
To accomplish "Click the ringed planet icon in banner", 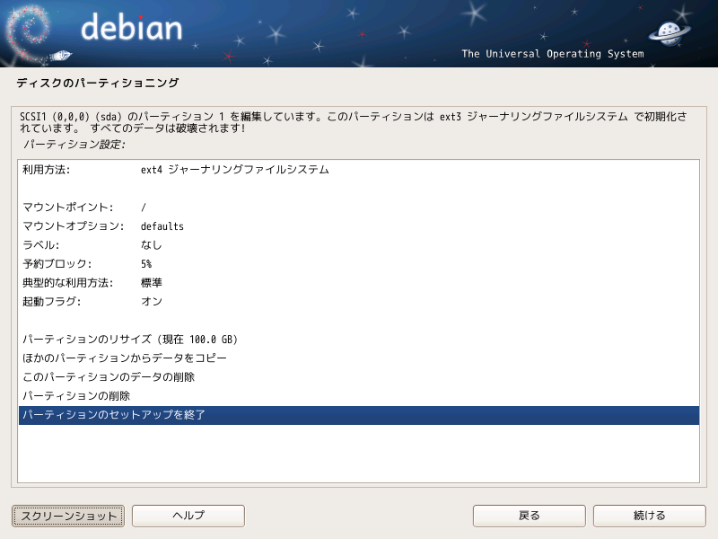I will (669, 33).
